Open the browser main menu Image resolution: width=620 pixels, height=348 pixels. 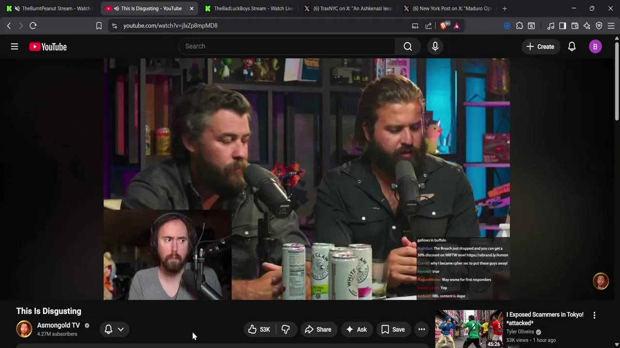tap(611, 26)
